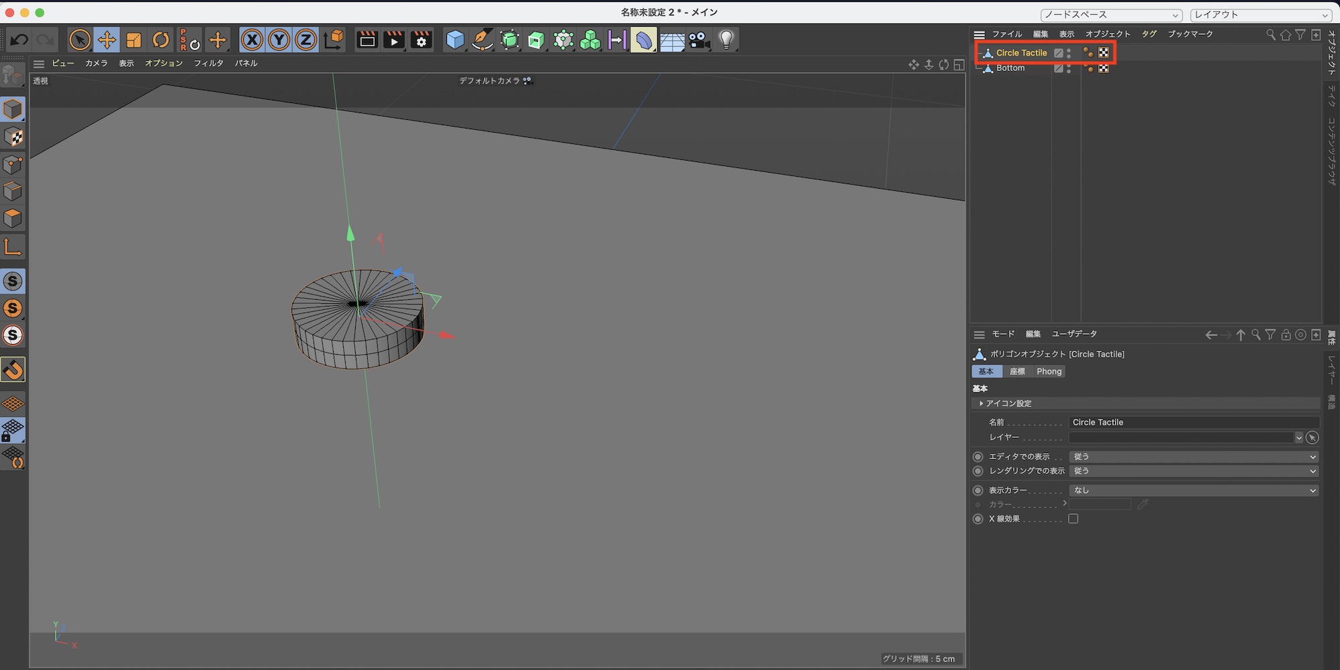Toggle the Z-axis lock

(306, 40)
